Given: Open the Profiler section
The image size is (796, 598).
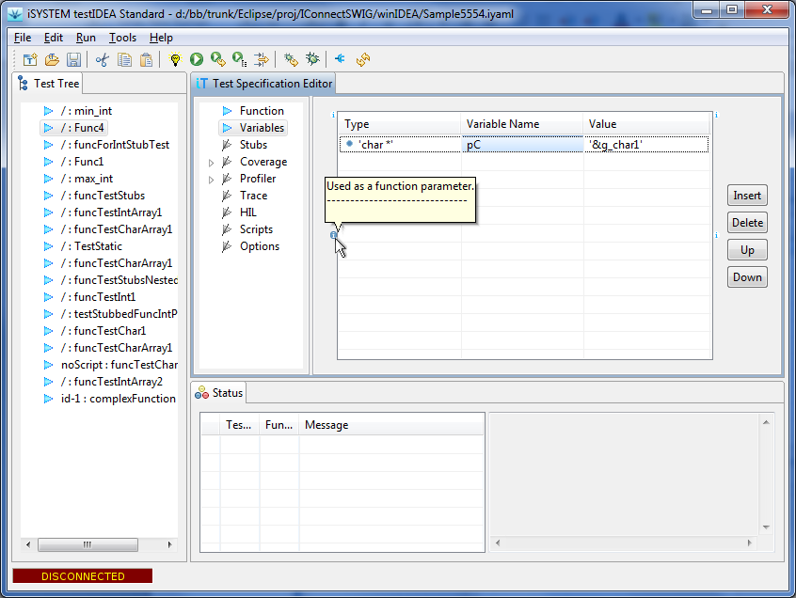Looking at the screenshot, I should coord(258,179).
